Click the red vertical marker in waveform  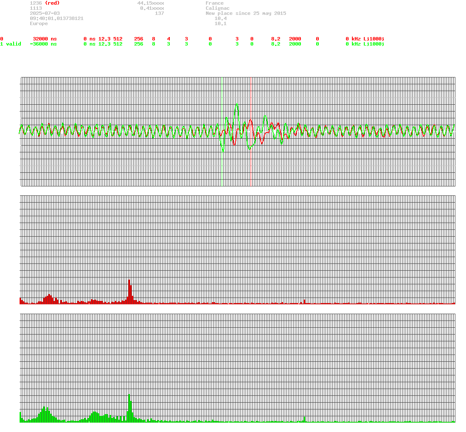(x=251, y=132)
